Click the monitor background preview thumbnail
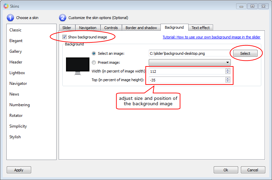This screenshot has width=272, height=180. pyautogui.click(x=77, y=66)
